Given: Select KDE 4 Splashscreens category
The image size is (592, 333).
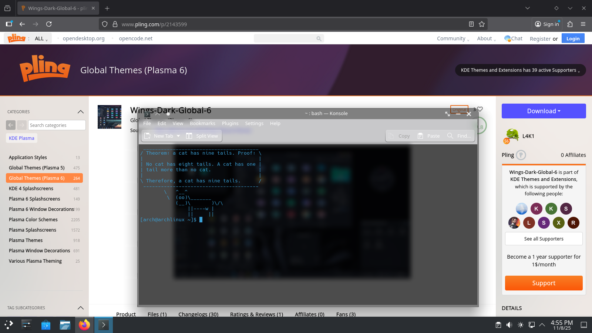Looking at the screenshot, I should (x=44, y=188).
